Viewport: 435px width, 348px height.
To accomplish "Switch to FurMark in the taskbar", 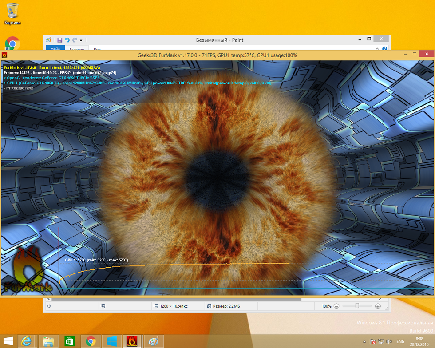I will pyautogui.click(x=132, y=341).
